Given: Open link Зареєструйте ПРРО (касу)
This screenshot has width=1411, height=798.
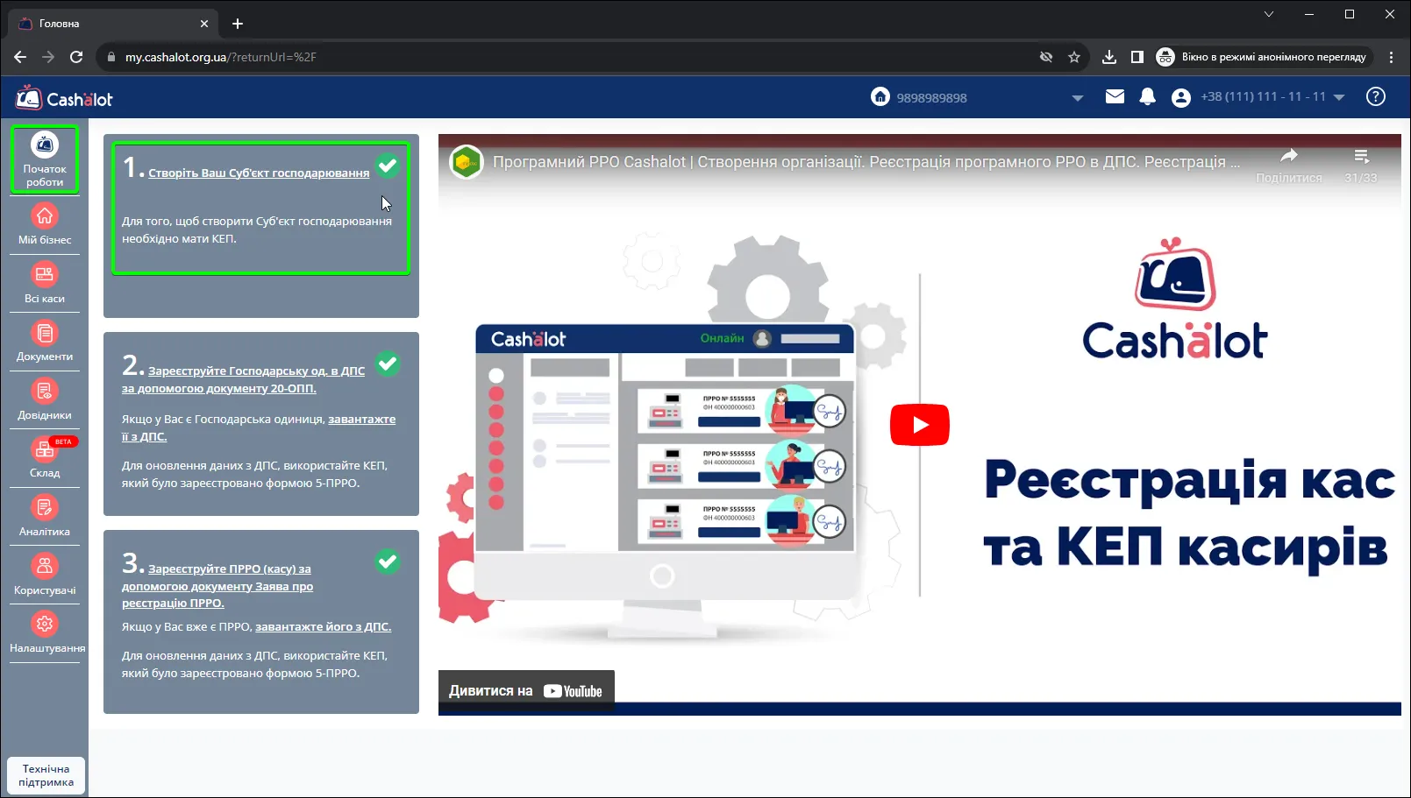Looking at the screenshot, I should 217,586.
